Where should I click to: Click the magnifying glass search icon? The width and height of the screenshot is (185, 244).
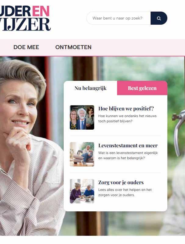click(x=159, y=18)
